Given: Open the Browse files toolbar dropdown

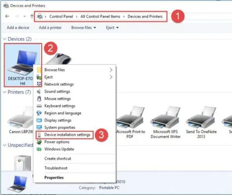Looking at the screenshot, I should coord(84,28).
